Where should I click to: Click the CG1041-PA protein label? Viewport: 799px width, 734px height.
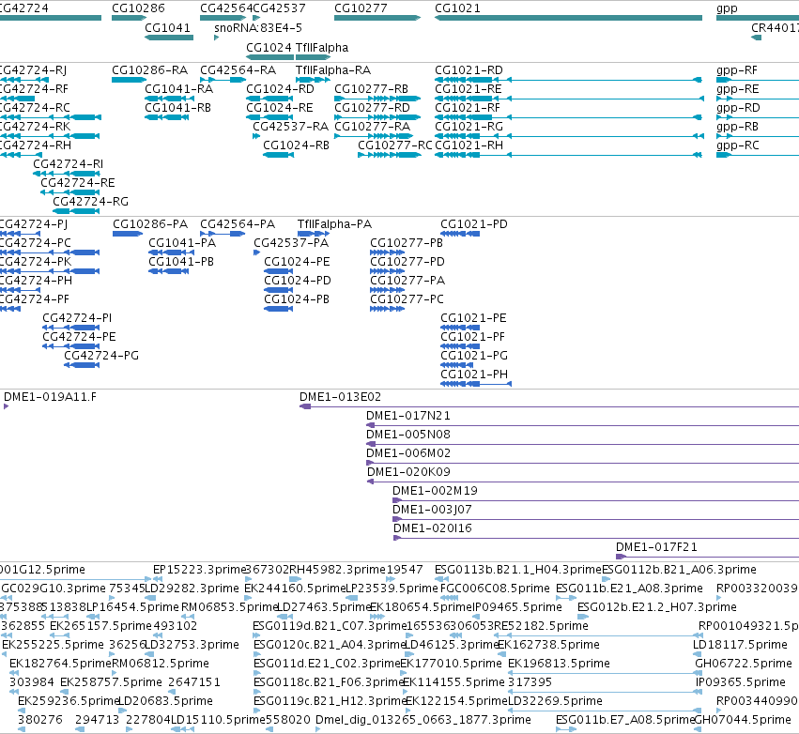pos(182,243)
